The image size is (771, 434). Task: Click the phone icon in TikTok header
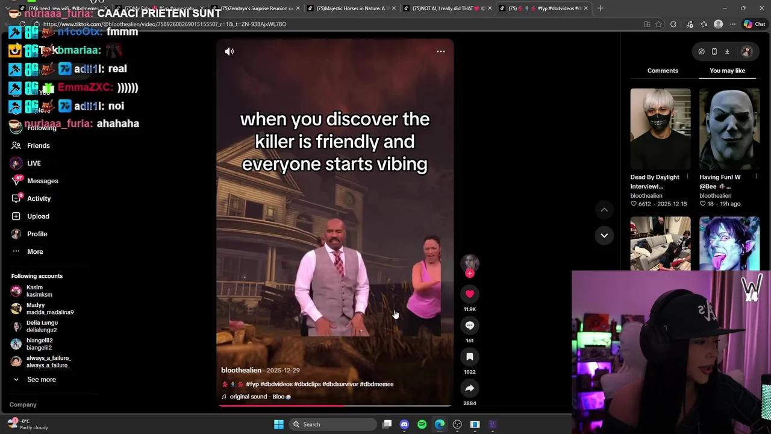tap(714, 52)
